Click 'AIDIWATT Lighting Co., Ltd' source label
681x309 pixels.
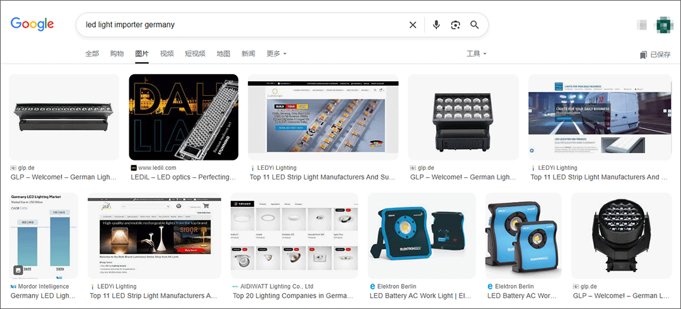coord(277,286)
